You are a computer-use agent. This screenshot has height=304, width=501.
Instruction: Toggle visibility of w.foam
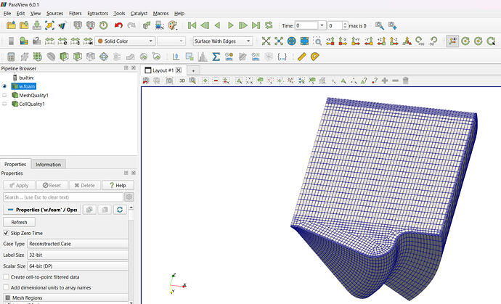(x=4, y=86)
